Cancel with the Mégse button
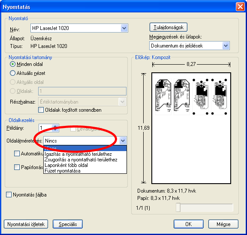Viewport: 247px width, 235px height. (x=223, y=224)
